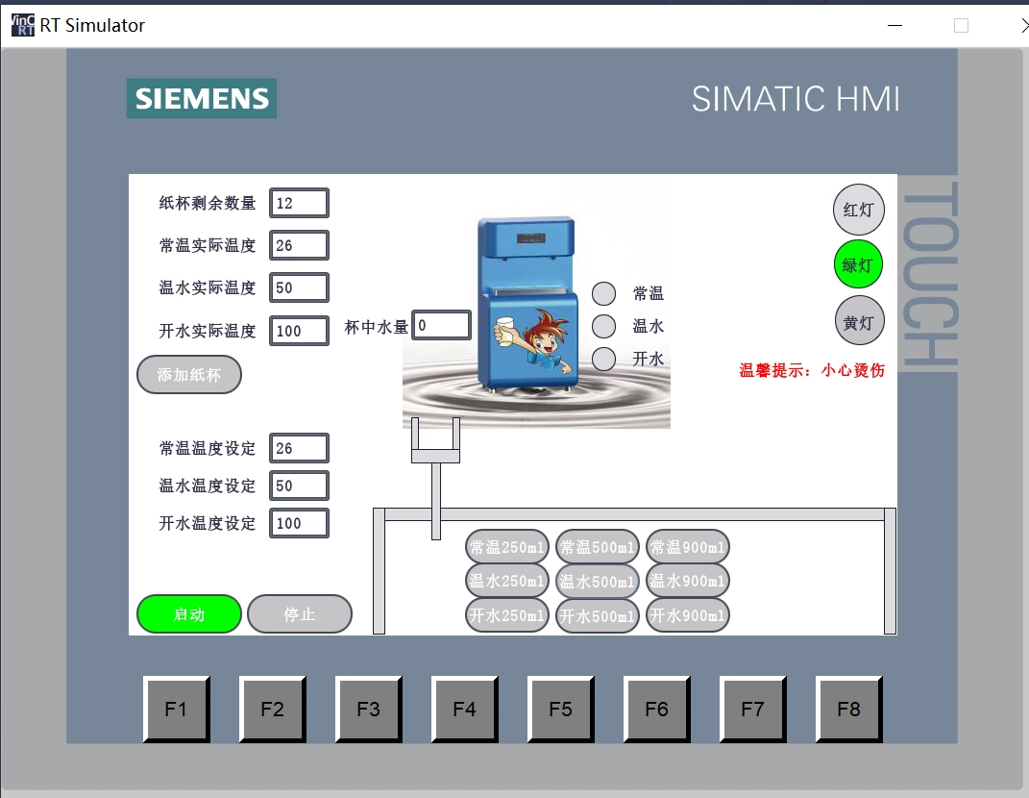The width and height of the screenshot is (1029, 798).
Task: Click the 杯中水量 field showing 0
Action: tap(442, 325)
